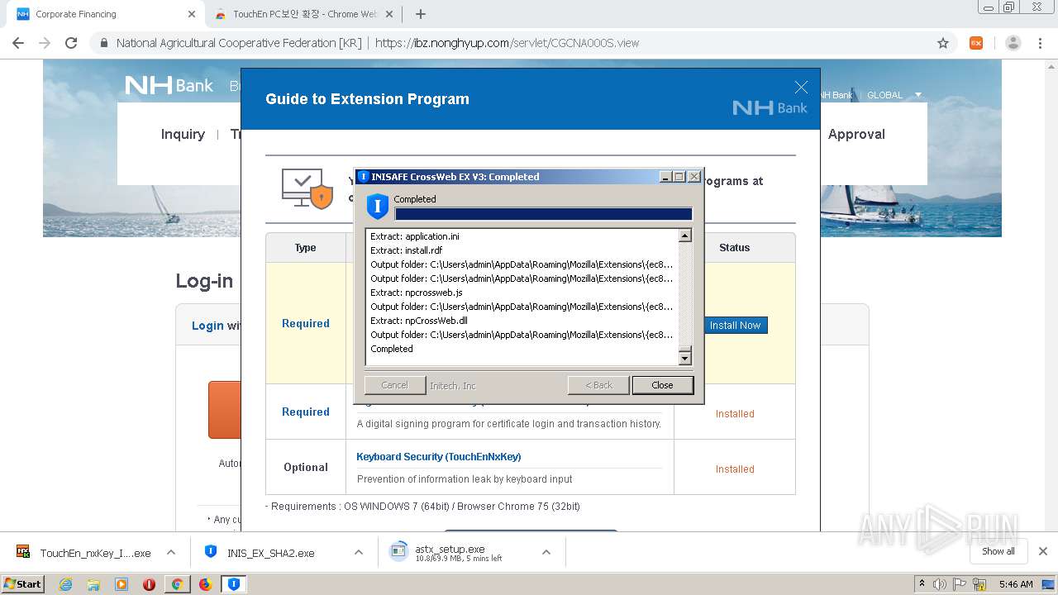The width and height of the screenshot is (1058, 595).
Task: Minimize the INISAFE CrossWeb installer window
Action: coord(665,177)
